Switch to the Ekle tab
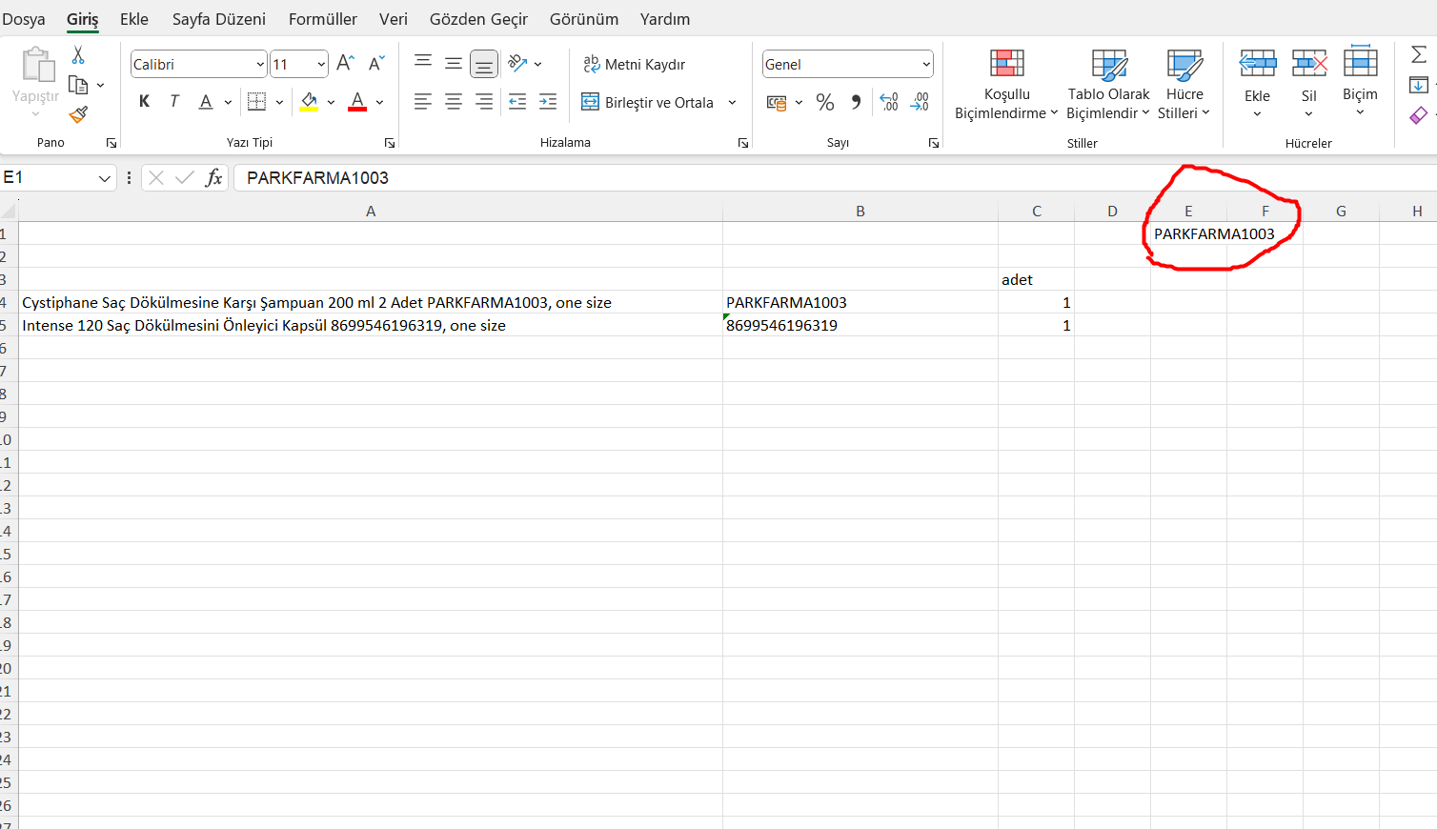The width and height of the screenshot is (1437, 829). tap(134, 19)
